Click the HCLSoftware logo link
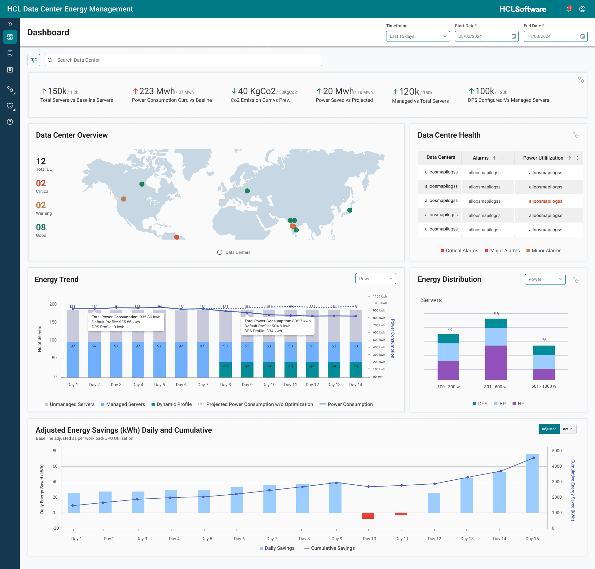 (522, 9)
